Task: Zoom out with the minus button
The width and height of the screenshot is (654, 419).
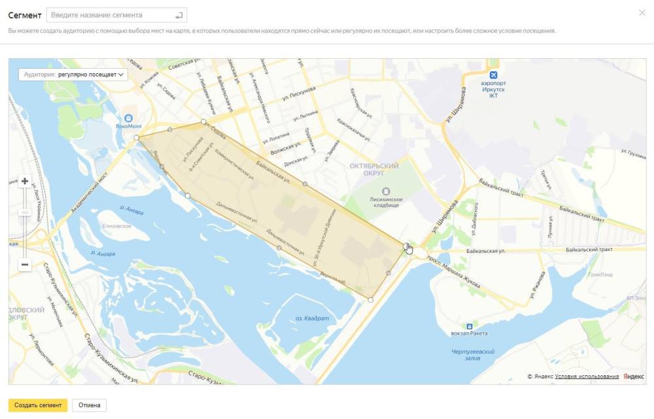Action: tap(25, 265)
